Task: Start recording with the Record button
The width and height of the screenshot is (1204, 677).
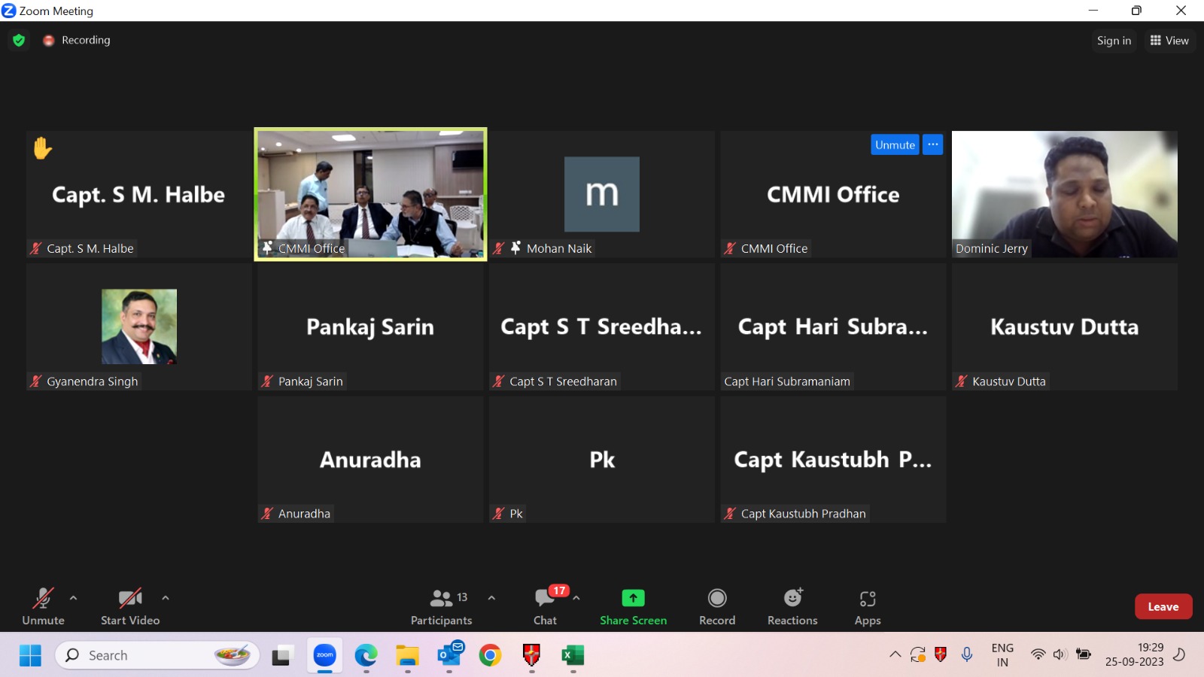Action: point(716,606)
